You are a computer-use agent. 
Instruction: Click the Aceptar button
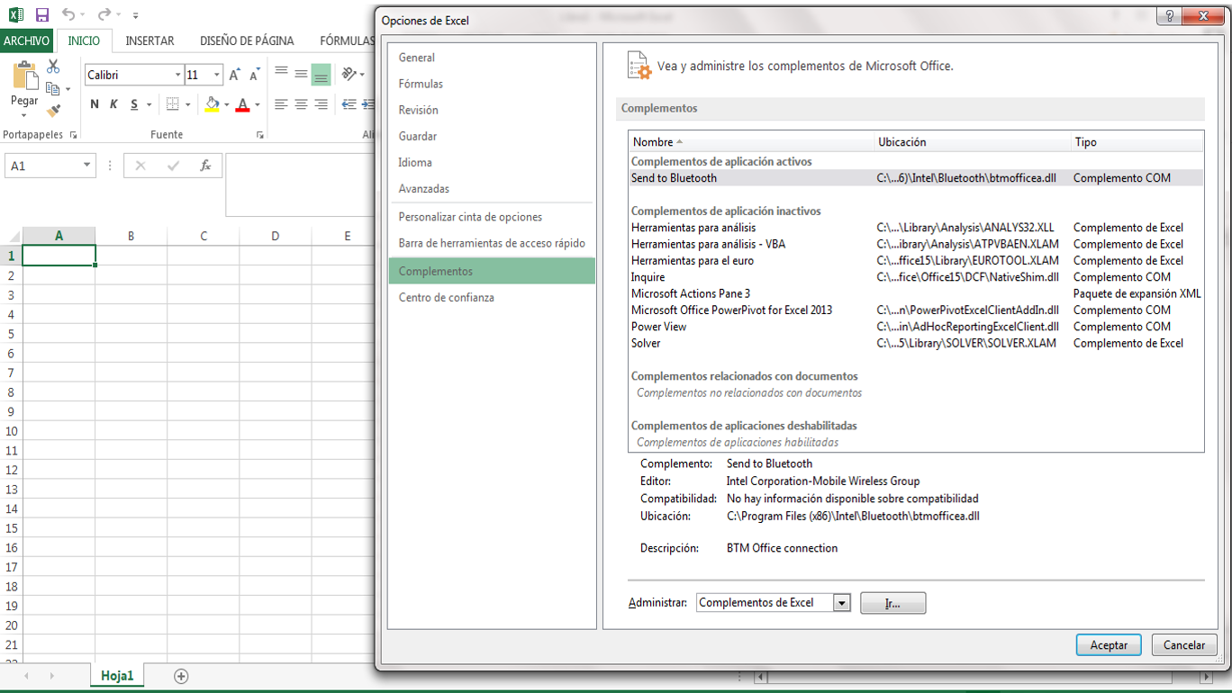[x=1109, y=645]
